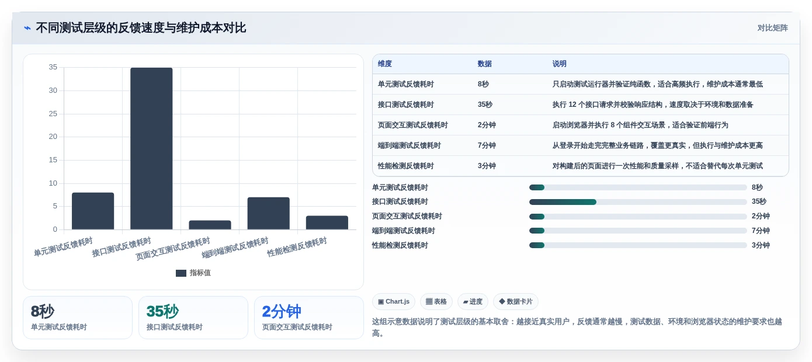The height and width of the screenshot is (362, 812).
Task: Click the 页面交互测试反馈耗时 progress bar
Action: tap(638, 217)
